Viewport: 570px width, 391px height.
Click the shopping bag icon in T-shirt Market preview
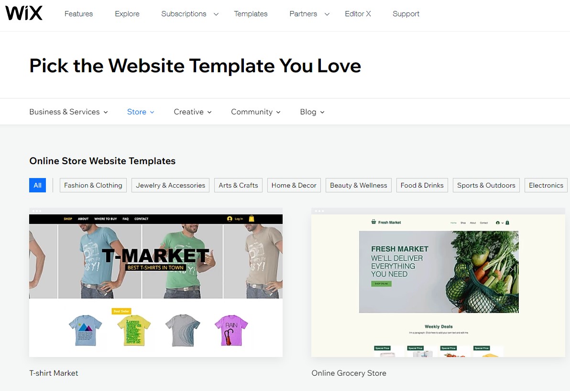coord(251,219)
